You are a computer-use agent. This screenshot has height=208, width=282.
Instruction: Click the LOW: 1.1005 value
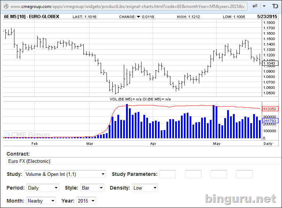tap(234, 17)
